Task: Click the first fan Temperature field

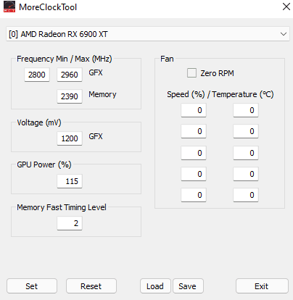Action: (x=246, y=110)
